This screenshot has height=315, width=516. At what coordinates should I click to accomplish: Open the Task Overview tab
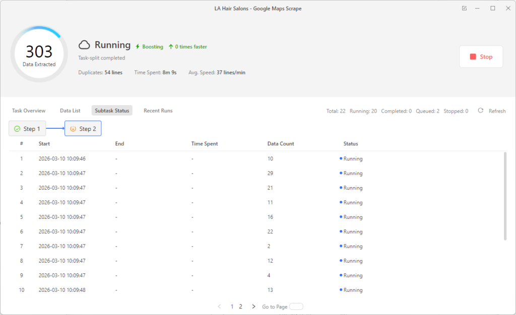(29, 111)
